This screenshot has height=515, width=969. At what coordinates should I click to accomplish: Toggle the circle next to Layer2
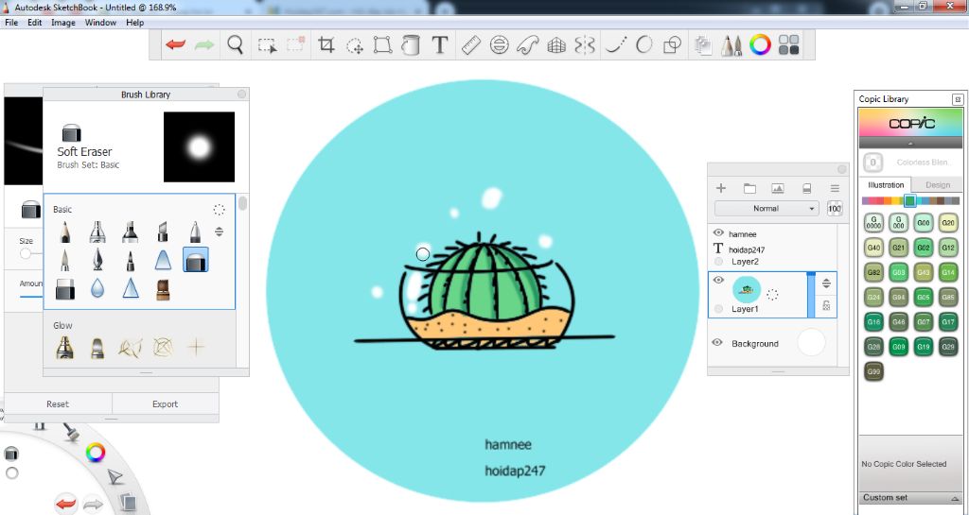[x=718, y=262]
